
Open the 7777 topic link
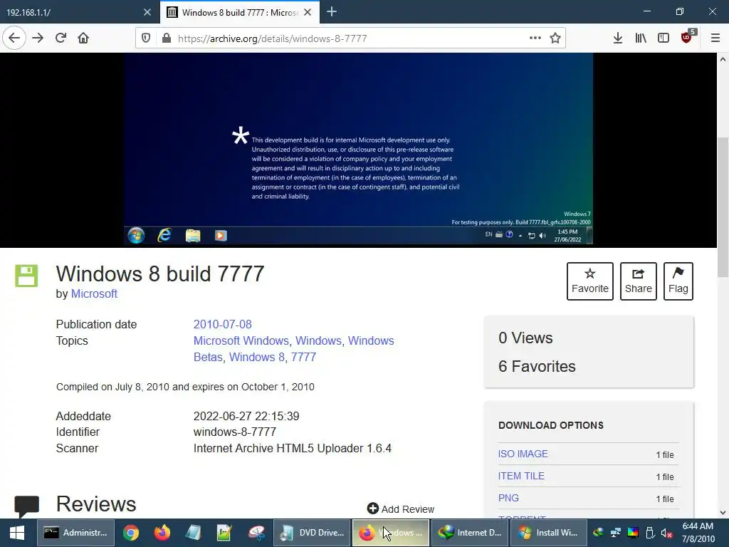(303, 358)
